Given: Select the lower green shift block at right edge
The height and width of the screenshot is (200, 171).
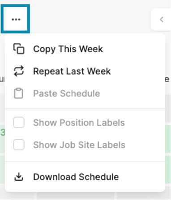Looking at the screenshot, I should tap(168, 170).
